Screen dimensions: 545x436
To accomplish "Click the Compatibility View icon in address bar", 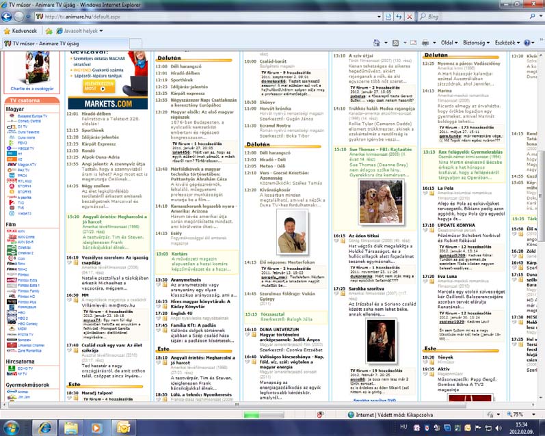I will [x=388, y=16].
